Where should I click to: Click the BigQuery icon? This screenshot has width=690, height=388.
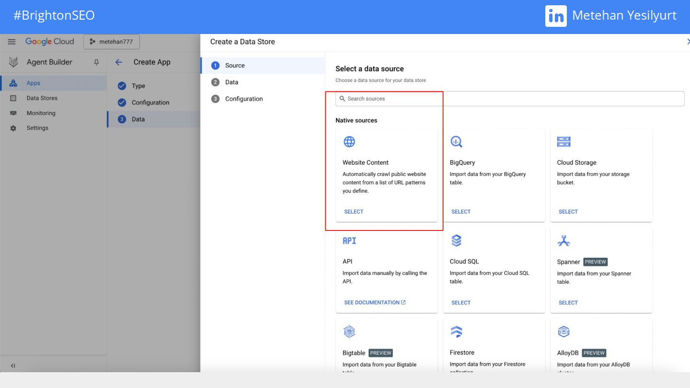pos(456,142)
